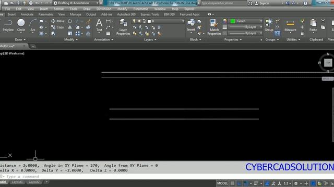This screenshot has height=187, width=334.
Task: Click the Undo arrow in quick access toolbar
Action: point(37,3)
